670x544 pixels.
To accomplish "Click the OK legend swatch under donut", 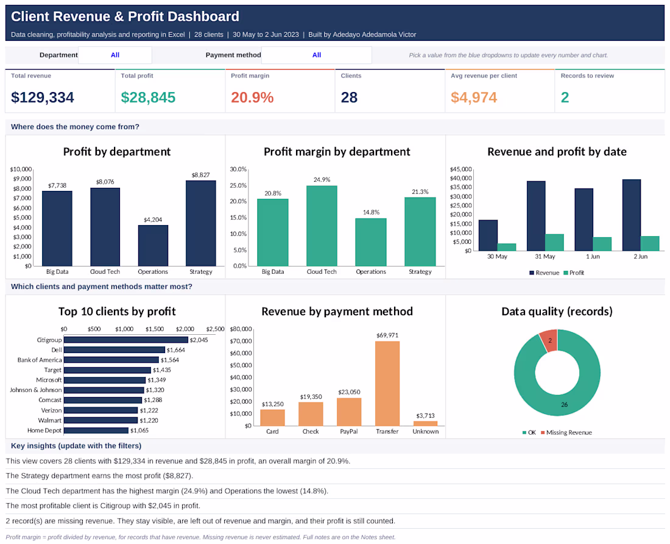I will tap(524, 433).
